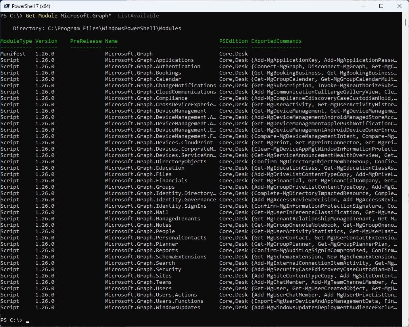409x327 pixels.
Task: Close the PowerShell 7 window
Action: [x=399, y=6]
